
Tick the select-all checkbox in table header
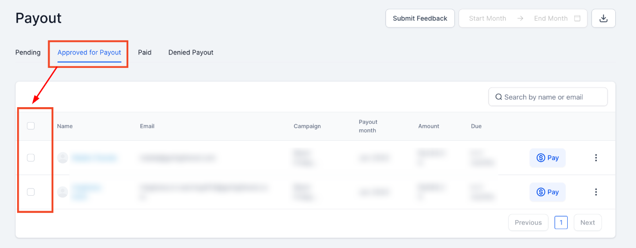coord(31,126)
